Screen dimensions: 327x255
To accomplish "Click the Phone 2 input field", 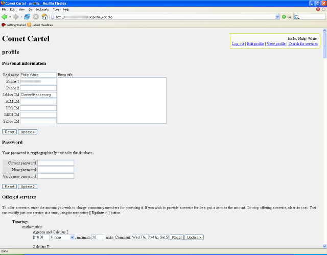I will point(38,88).
